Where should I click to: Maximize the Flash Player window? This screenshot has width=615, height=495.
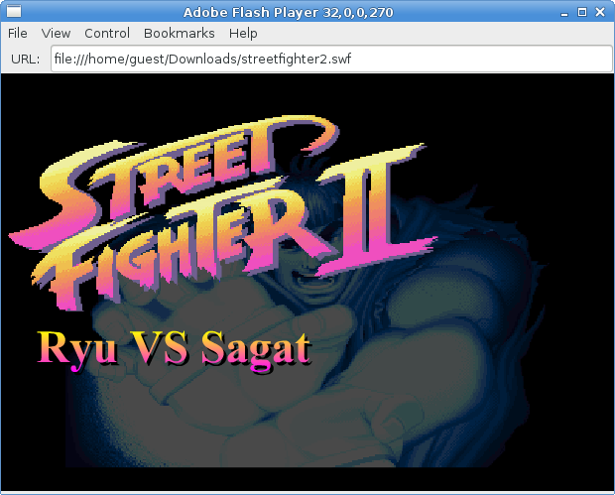582,12
